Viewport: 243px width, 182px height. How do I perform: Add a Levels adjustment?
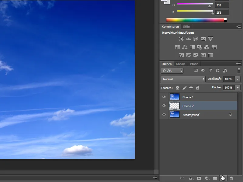pos(188,39)
